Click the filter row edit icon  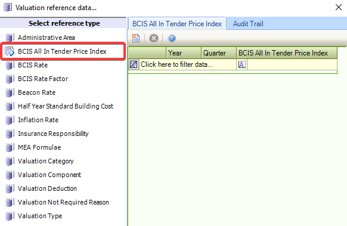pyautogui.click(x=134, y=64)
